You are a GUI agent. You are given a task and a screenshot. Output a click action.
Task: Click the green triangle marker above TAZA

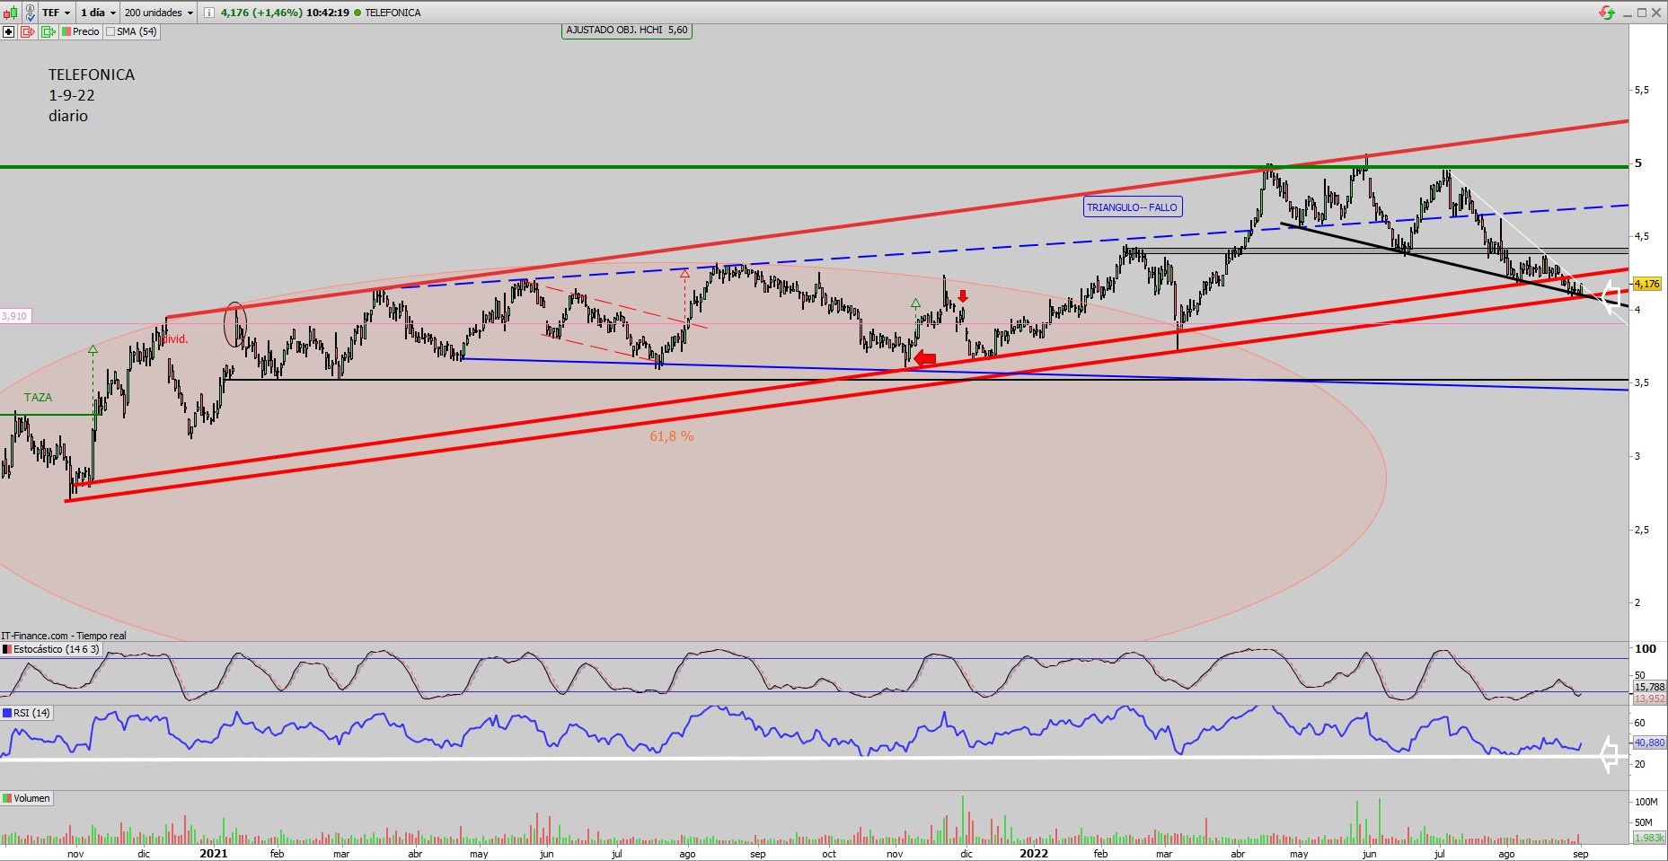93,348
